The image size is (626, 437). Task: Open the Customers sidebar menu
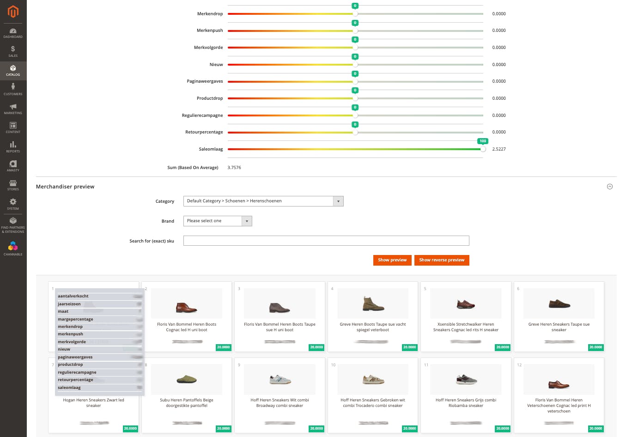(x=13, y=90)
